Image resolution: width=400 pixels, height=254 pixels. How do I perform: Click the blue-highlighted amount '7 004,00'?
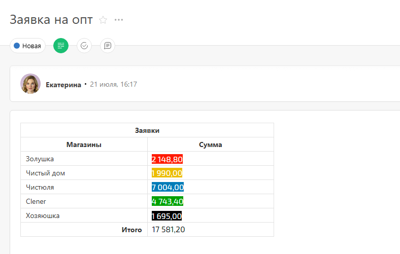168,187
